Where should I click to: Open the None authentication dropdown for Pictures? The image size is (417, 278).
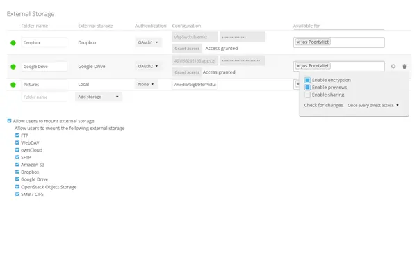[146, 84]
